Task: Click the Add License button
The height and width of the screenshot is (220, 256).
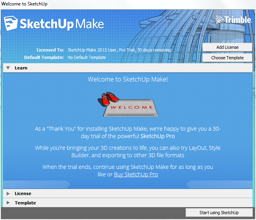Action: pos(227,47)
